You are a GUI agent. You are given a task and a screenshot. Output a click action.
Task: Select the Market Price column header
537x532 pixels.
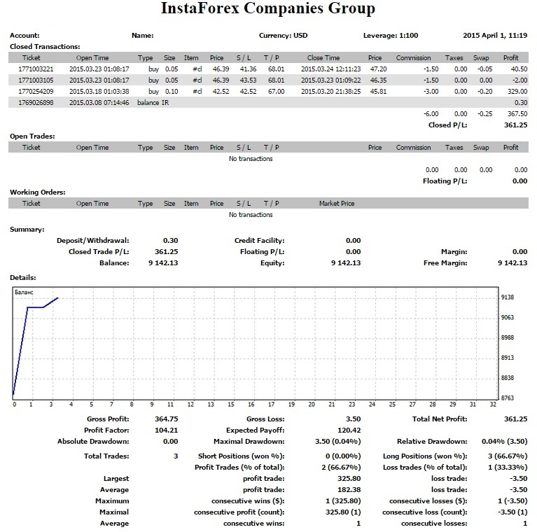tap(337, 204)
